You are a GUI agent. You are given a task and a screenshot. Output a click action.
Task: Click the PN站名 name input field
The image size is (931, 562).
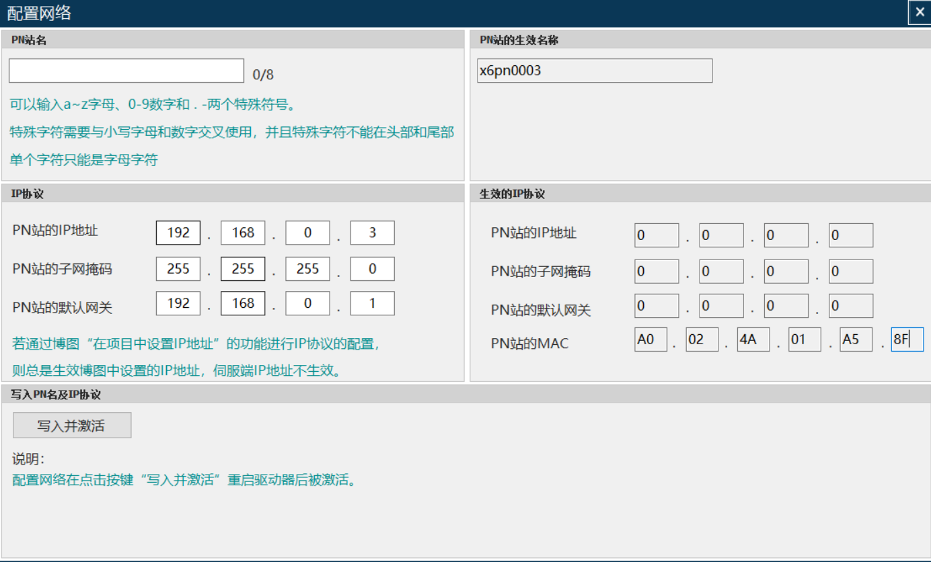tap(126, 71)
